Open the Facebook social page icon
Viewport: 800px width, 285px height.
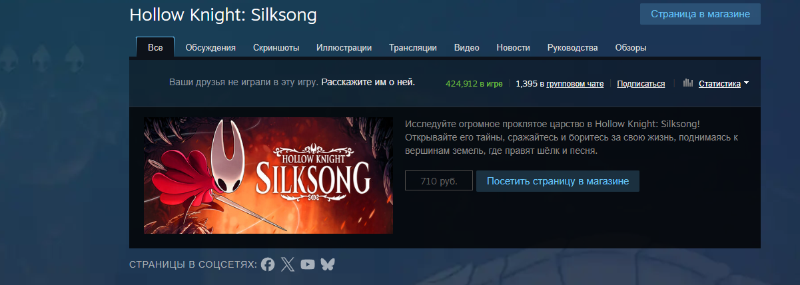pos(268,264)
